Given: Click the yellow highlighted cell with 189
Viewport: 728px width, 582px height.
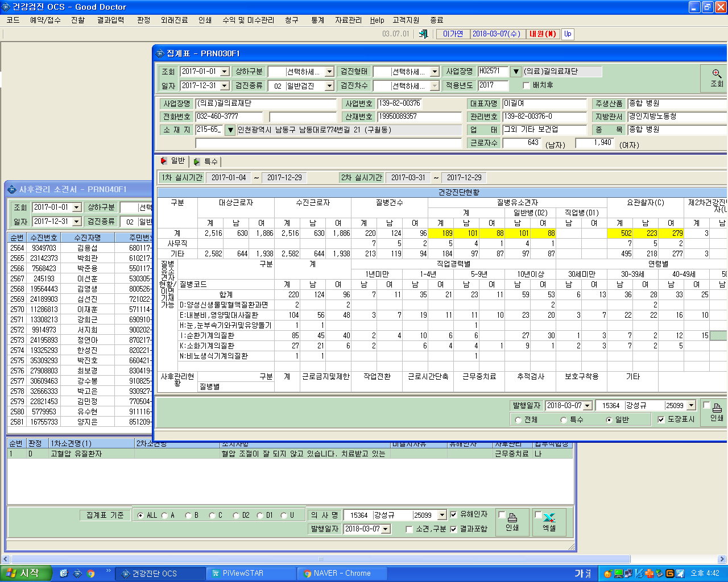Looking at the screenshot, I should pos(441,233).
